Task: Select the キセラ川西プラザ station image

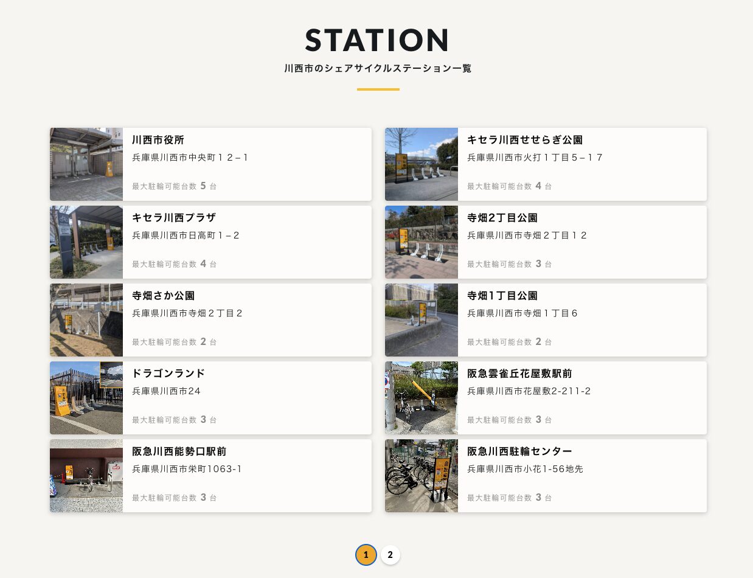Action: coord(86,242)
